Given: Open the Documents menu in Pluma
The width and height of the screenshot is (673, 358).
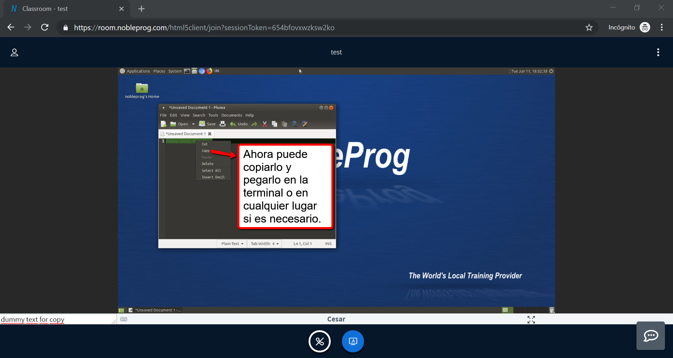Looking at the screenshot, I should coord(231,115).
